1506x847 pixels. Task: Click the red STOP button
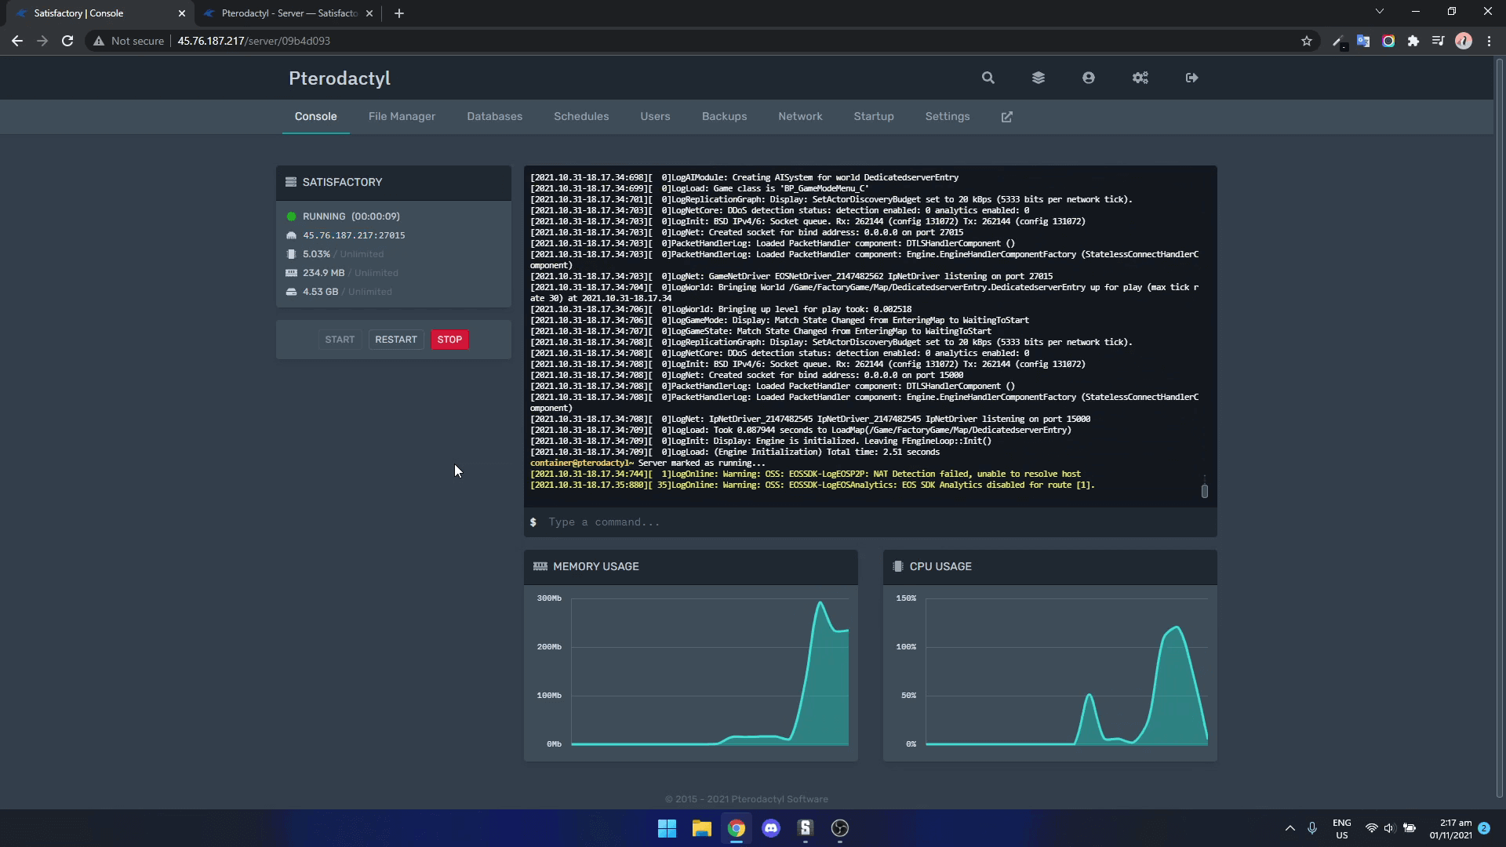[449, 340]
